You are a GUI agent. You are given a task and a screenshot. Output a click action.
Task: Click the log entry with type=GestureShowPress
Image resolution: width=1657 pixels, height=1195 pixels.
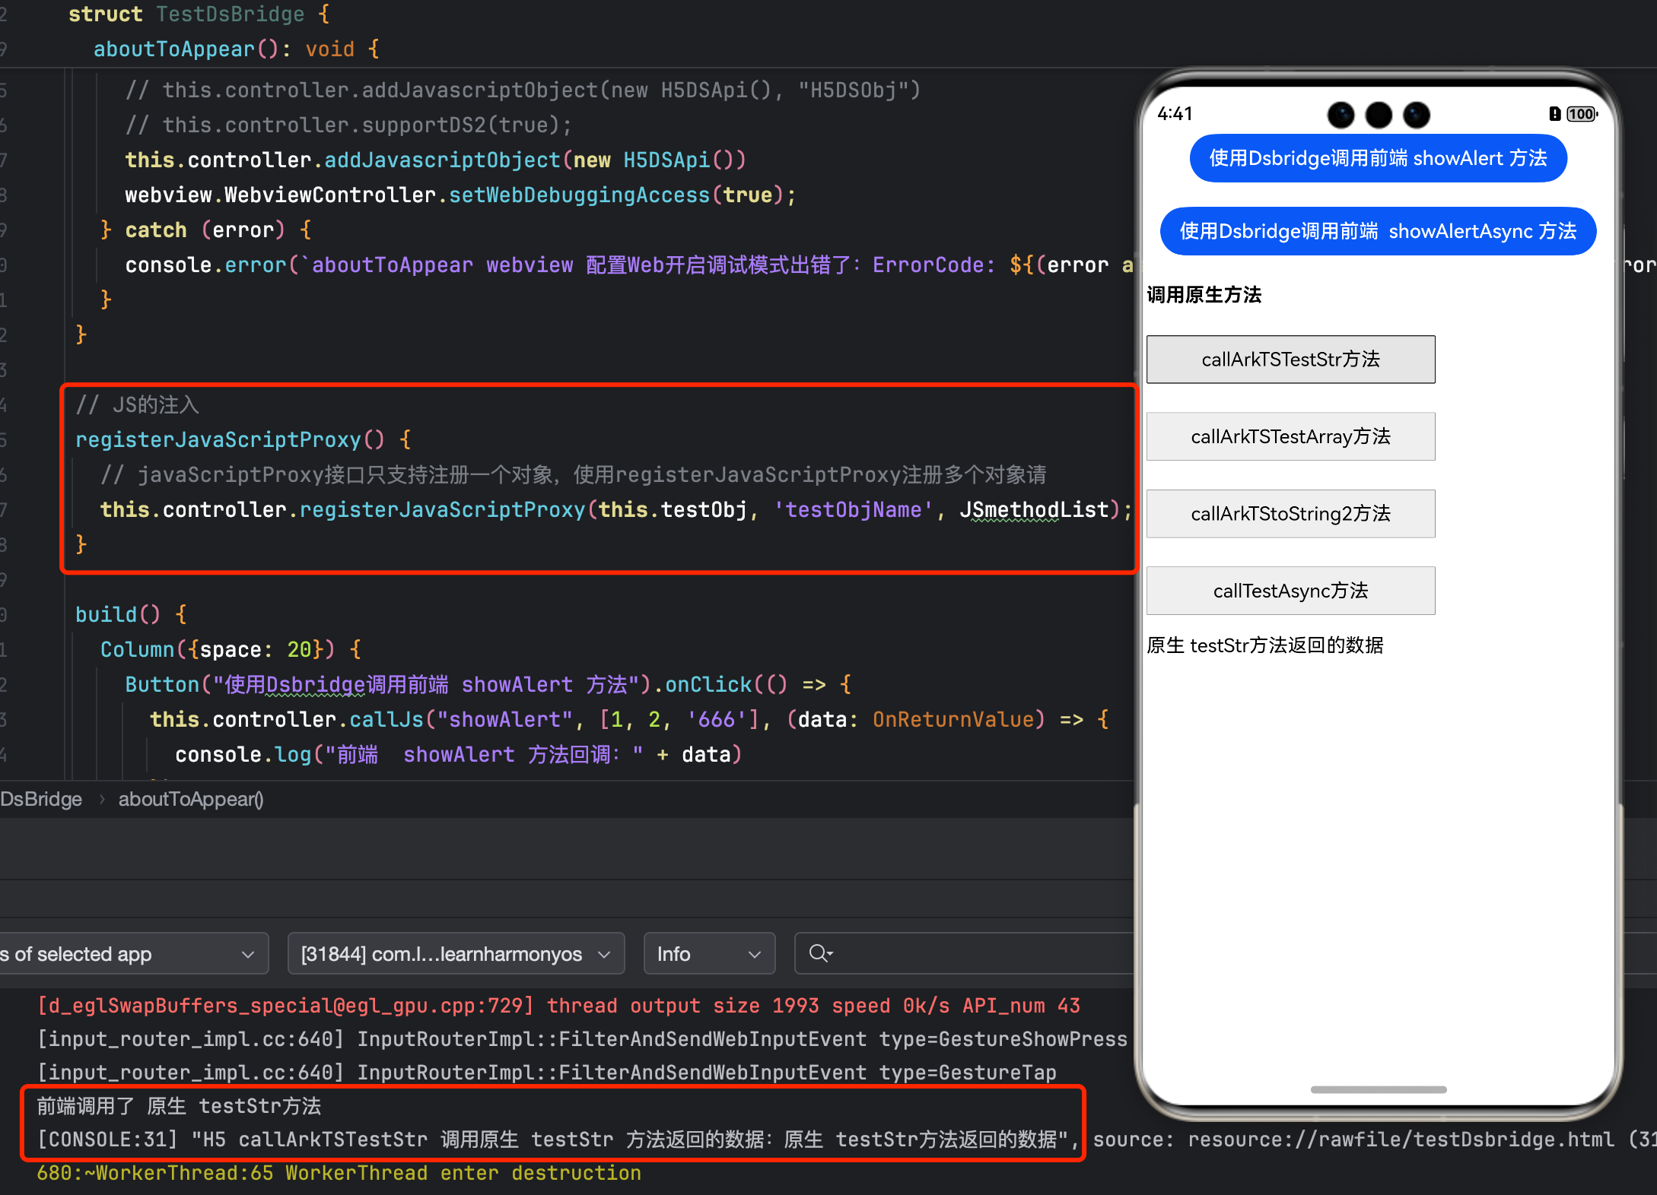(583, 1039)
